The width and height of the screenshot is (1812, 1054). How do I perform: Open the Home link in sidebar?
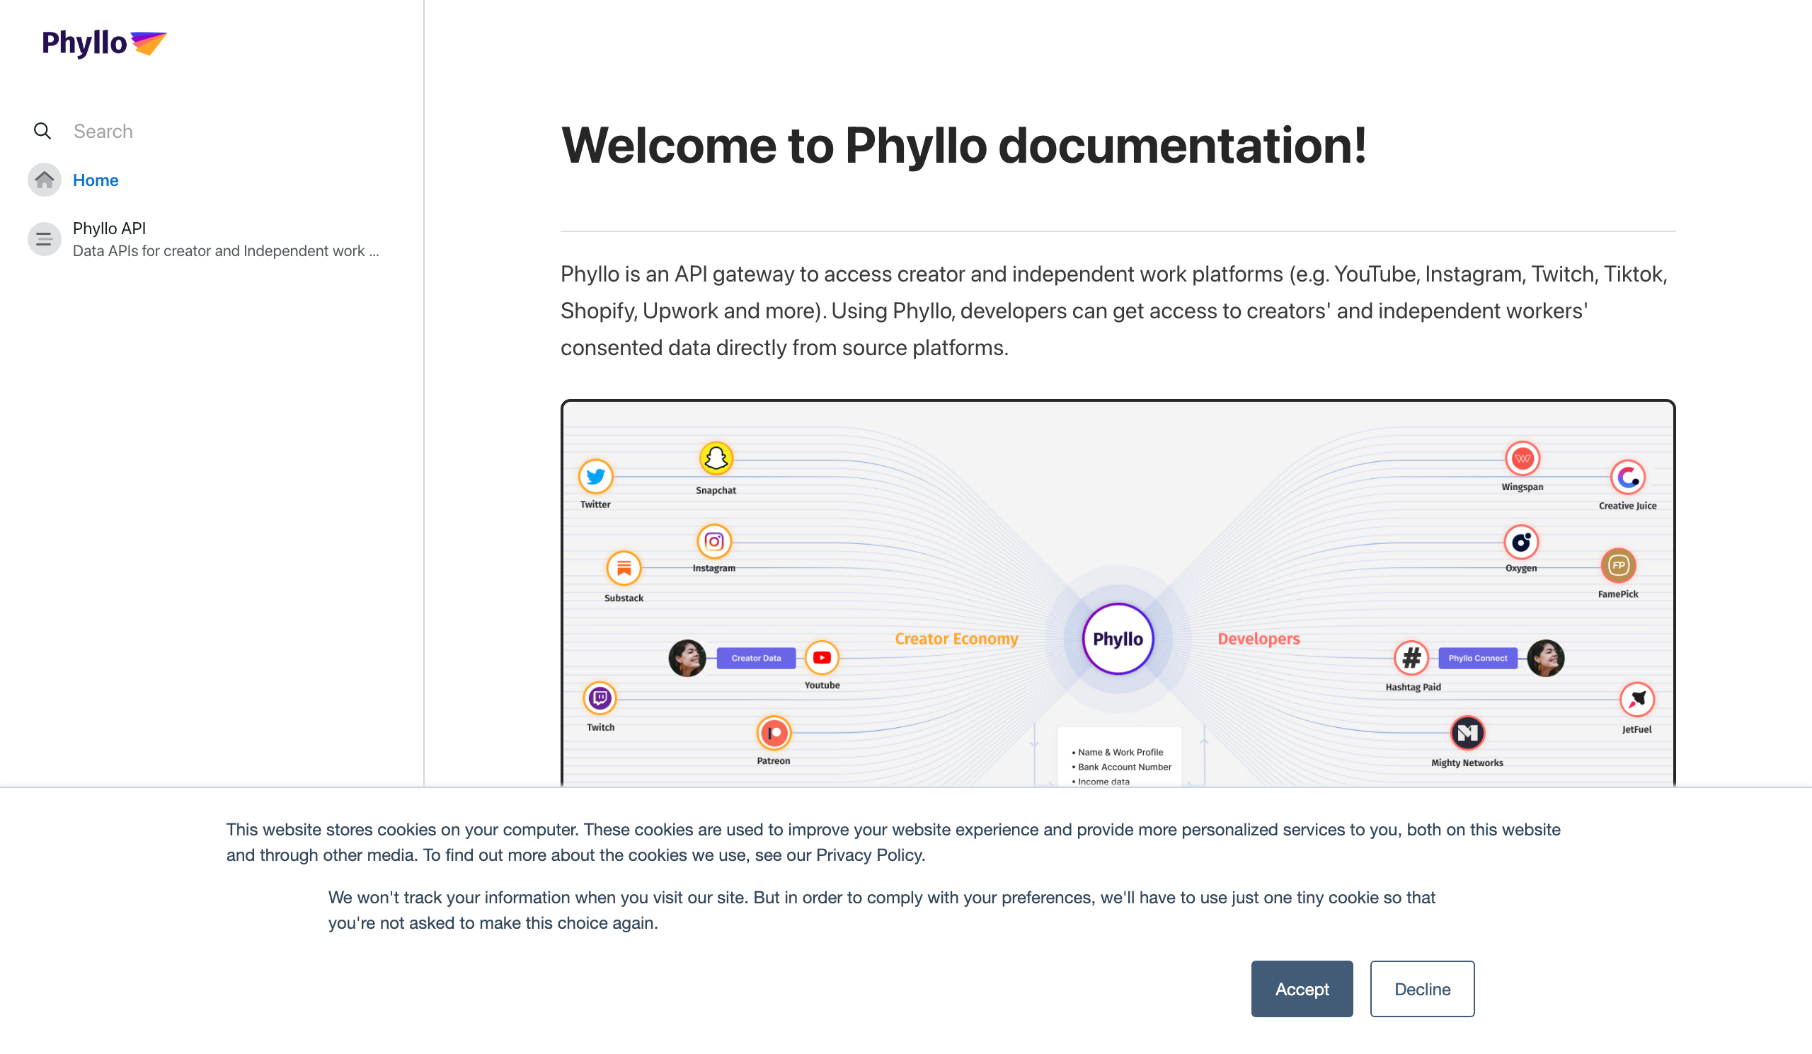coord(96,180)
